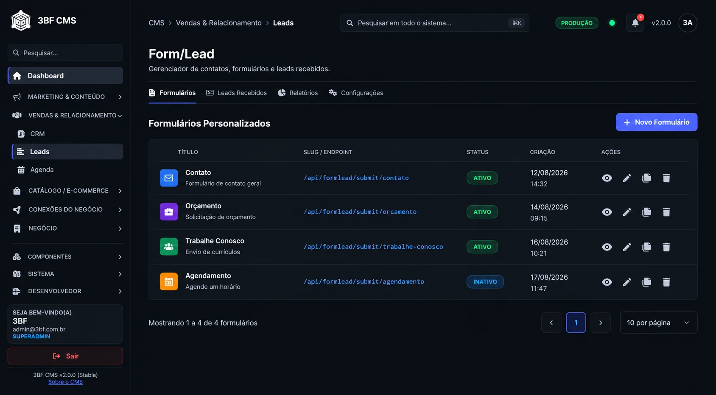Duplicate the Contato form
716x395 pixels.
click(x=646, y=178)
